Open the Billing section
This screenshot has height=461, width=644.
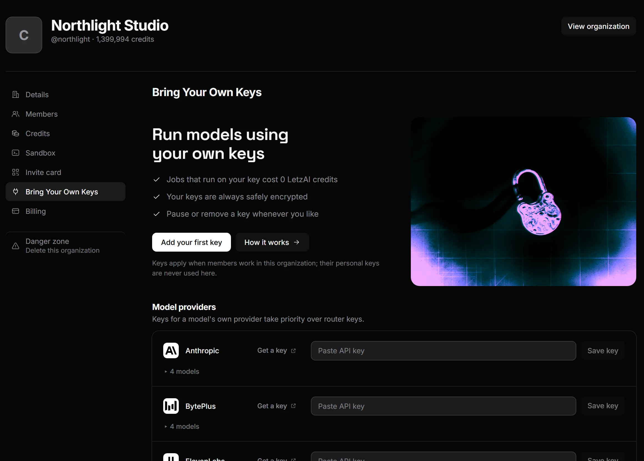[x=66, y=211]
